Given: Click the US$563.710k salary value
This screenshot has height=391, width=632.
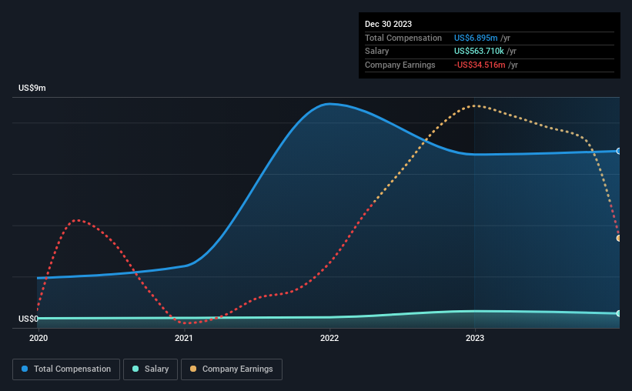Looking at the screenshot, I should (479, 52).
